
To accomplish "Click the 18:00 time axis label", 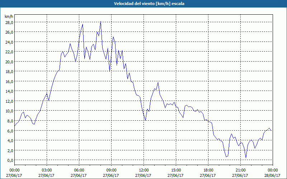I will (x=208, y=170).
